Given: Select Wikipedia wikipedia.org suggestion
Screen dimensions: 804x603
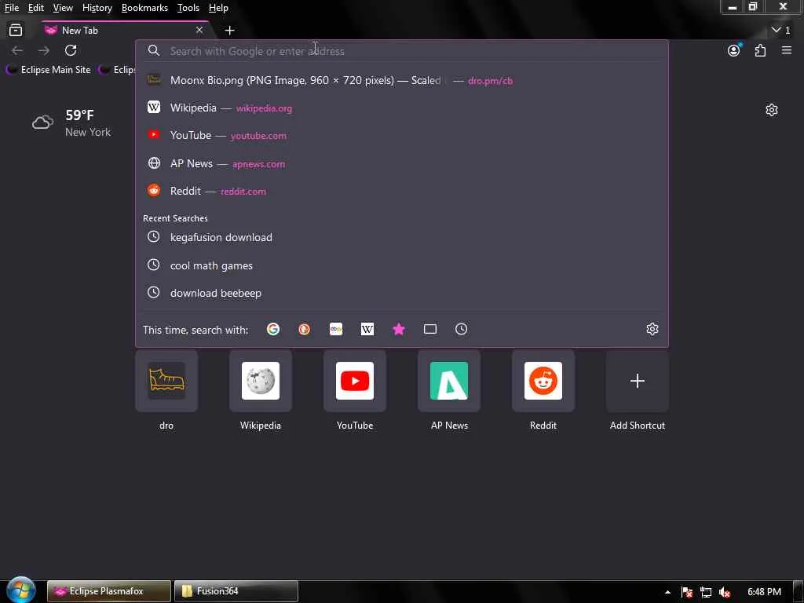Looking at the screenshot, I should click(402, 108).
